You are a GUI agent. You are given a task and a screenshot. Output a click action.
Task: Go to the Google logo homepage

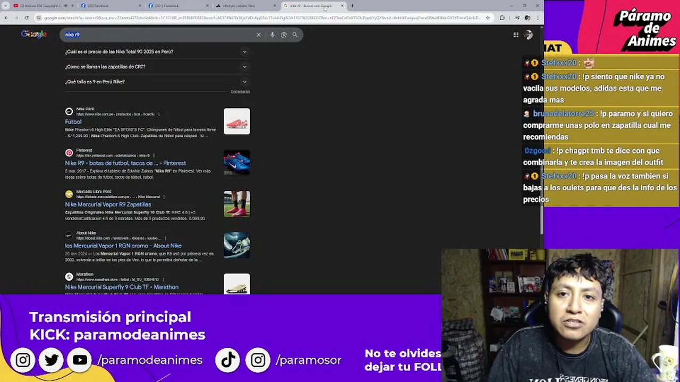[34, 34]
